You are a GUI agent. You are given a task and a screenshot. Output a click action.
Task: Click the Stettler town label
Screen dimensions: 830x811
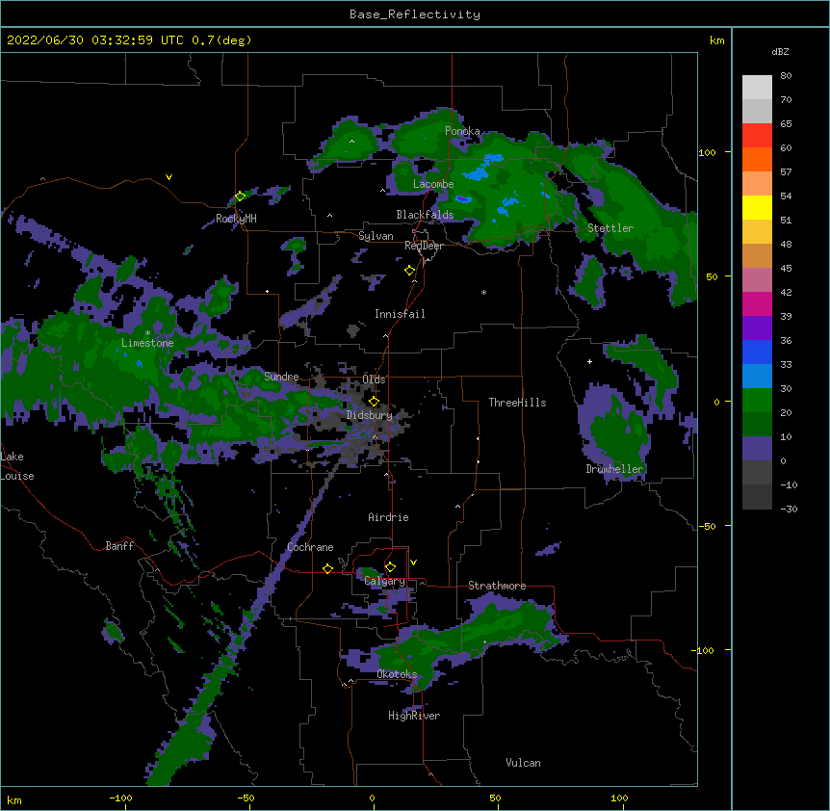(x=610, y=228)
